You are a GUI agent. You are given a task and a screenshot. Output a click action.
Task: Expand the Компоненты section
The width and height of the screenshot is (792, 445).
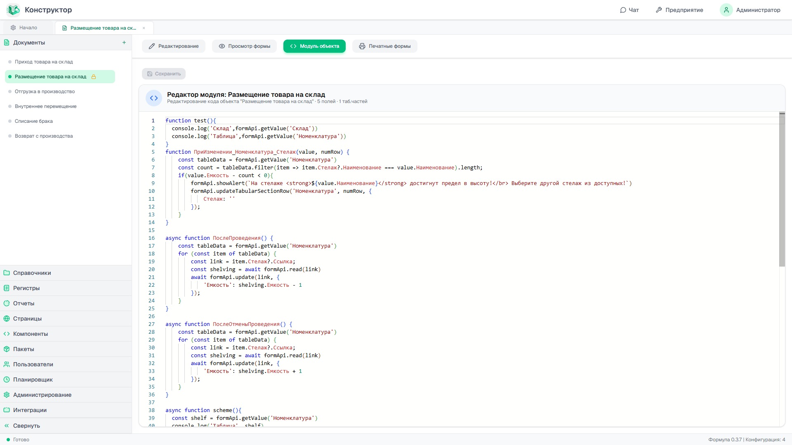click(66, 334)
